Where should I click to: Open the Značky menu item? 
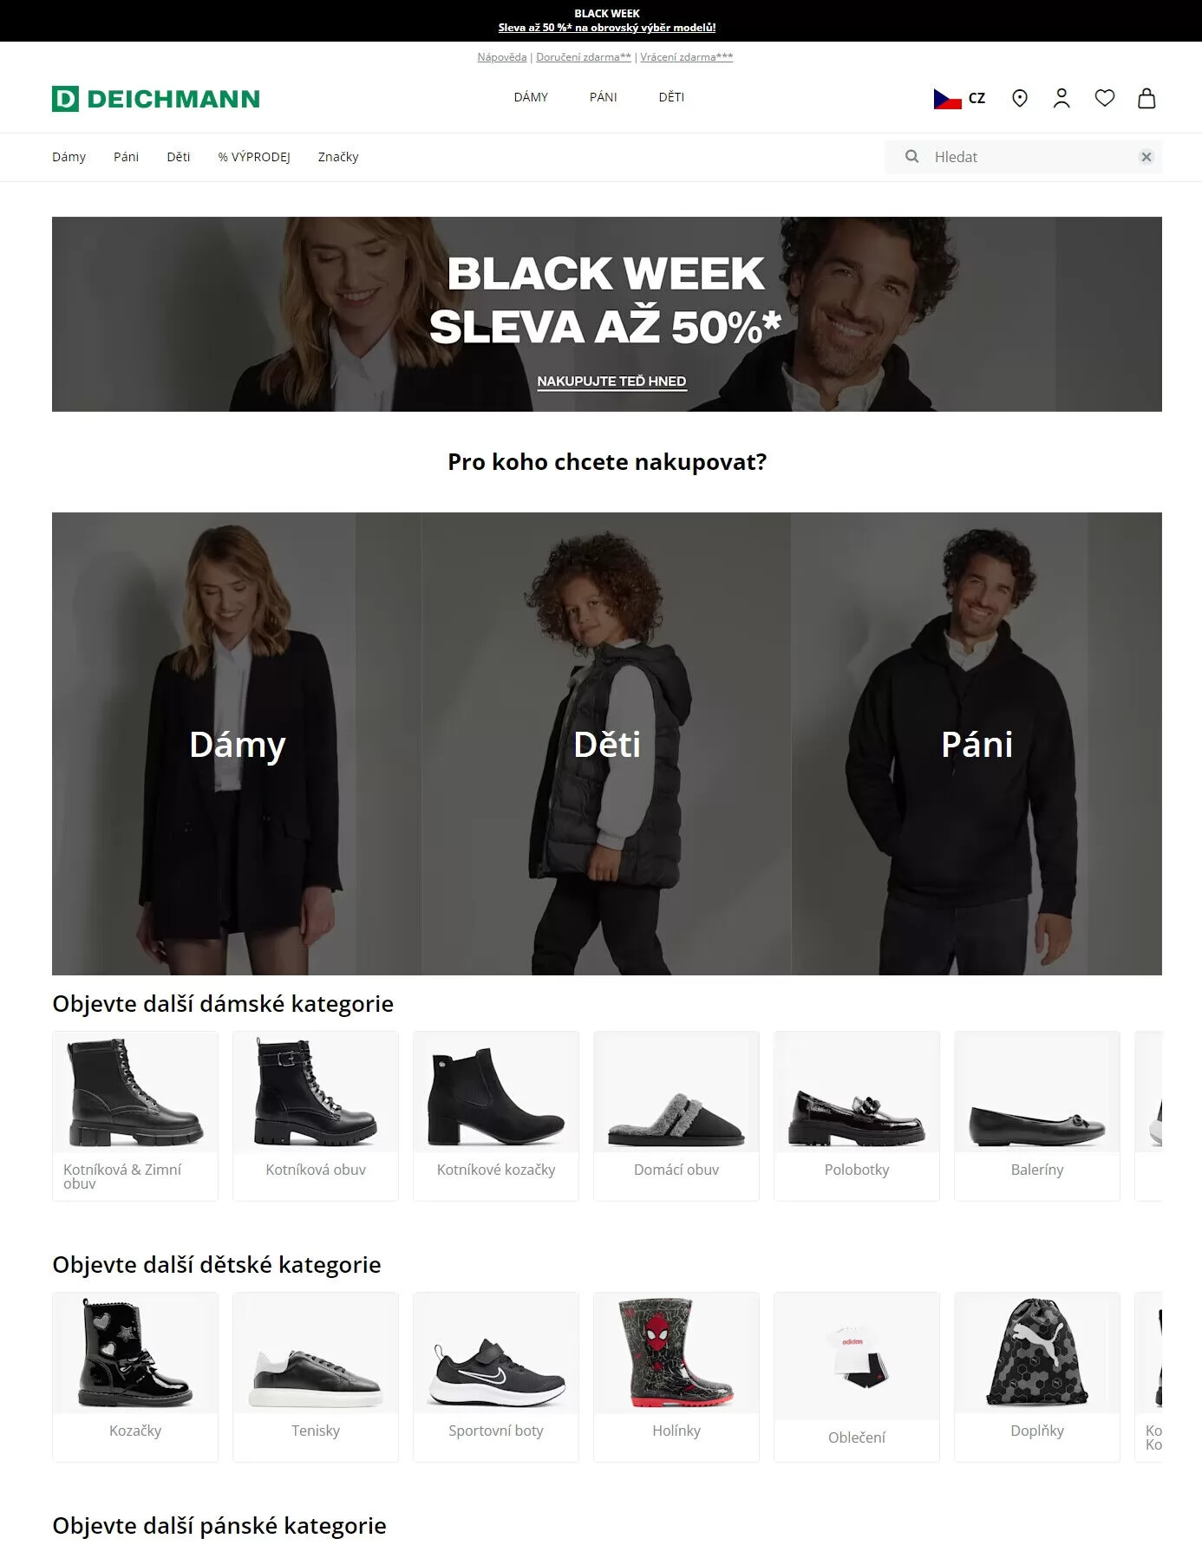(x=338, y=157)
